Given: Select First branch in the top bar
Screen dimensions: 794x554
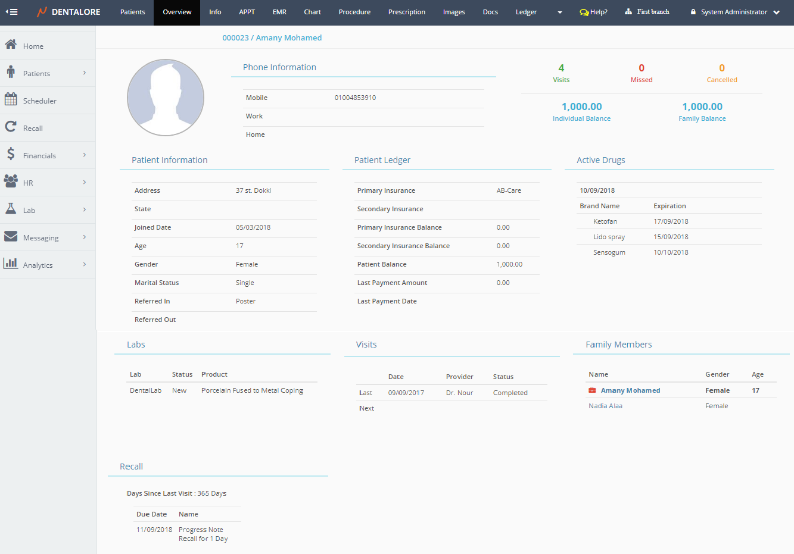Looking at the screenshot, I should point(647,12).
